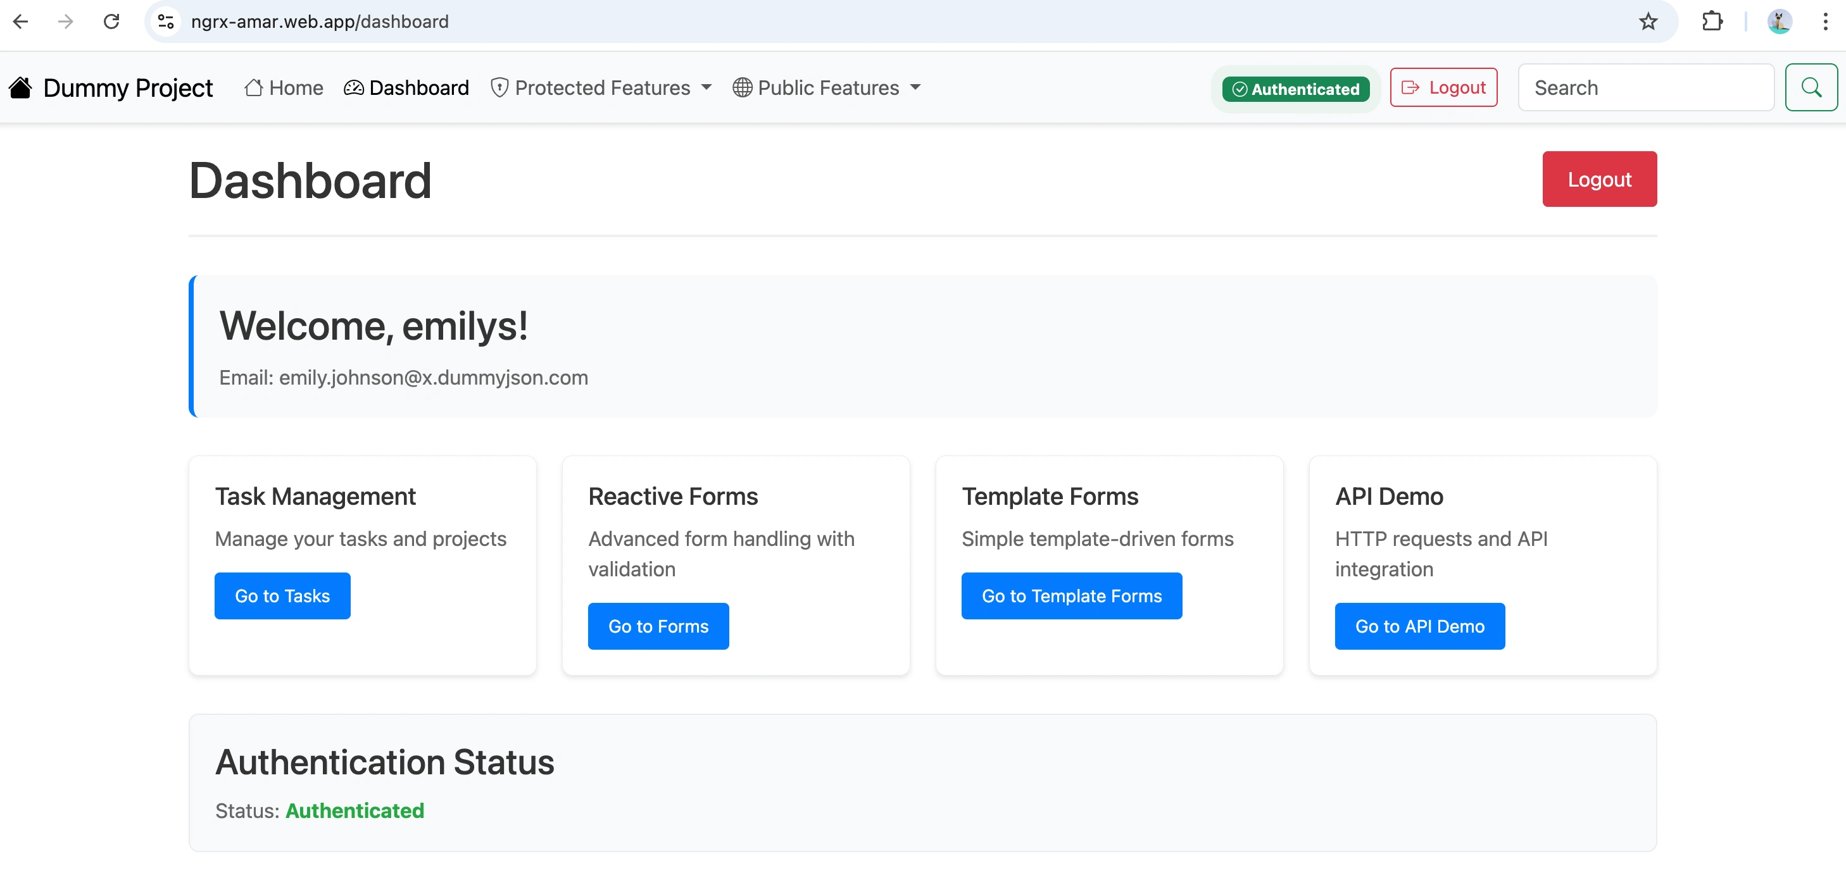Viewport: 1846px width, 873px height.
Task: Open Chrome three-dot menu
Action: click(x=1824, y=22)
